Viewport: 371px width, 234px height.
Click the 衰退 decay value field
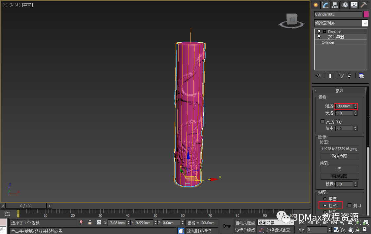344,113
